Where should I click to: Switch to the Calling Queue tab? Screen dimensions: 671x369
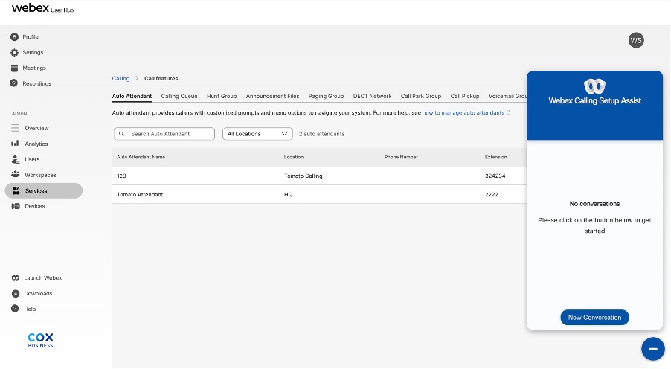pyautogui.click(x=179, y=96)
